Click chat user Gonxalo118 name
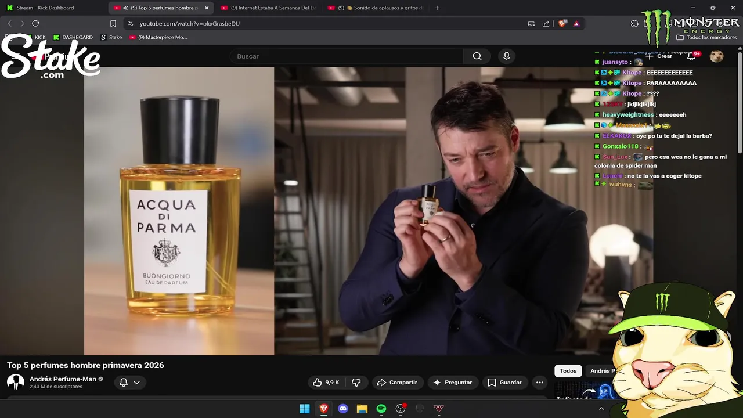This screenshot has height=418, width=743. 620,146
